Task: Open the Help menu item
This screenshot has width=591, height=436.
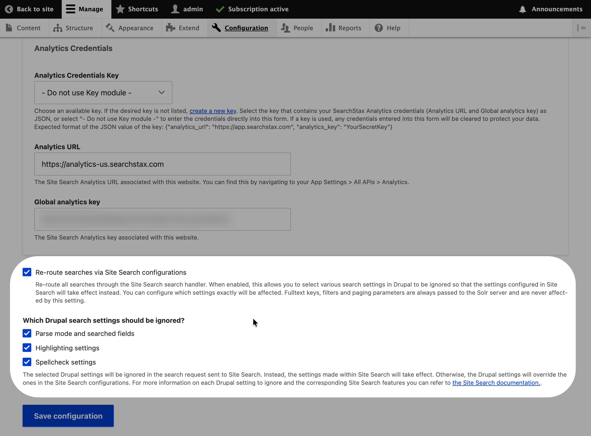Action: (x=389, y=28)
